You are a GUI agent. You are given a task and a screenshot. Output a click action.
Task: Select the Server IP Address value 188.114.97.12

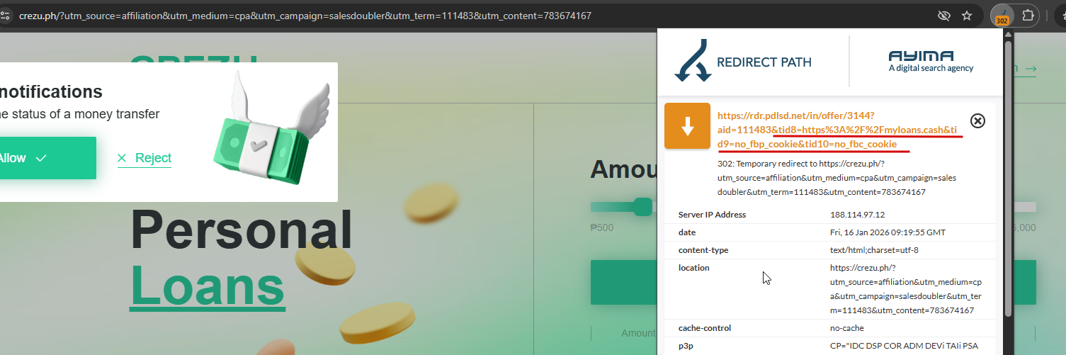pyautogui.click(x=859, y=215)
